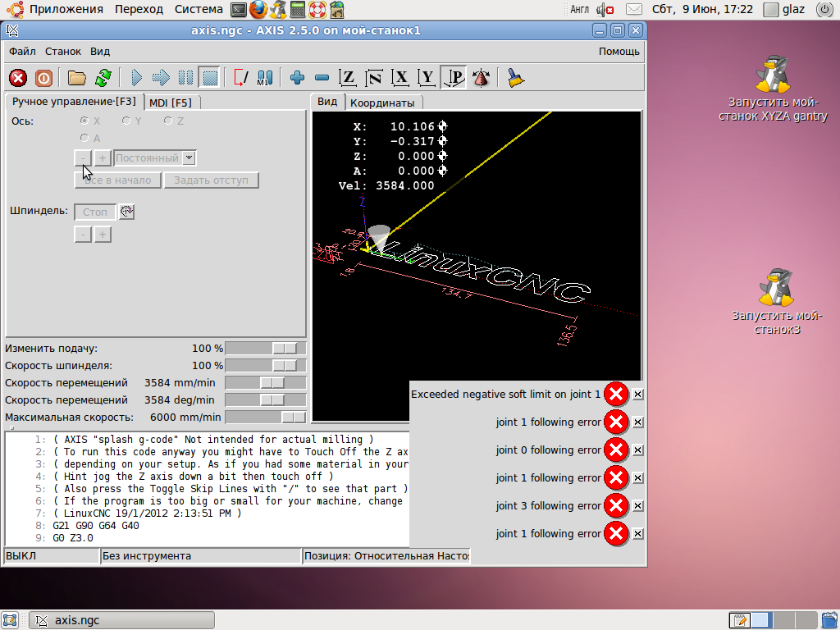Switch to front Y view
The image size is (840, 630).
click(x=427, y=78)
